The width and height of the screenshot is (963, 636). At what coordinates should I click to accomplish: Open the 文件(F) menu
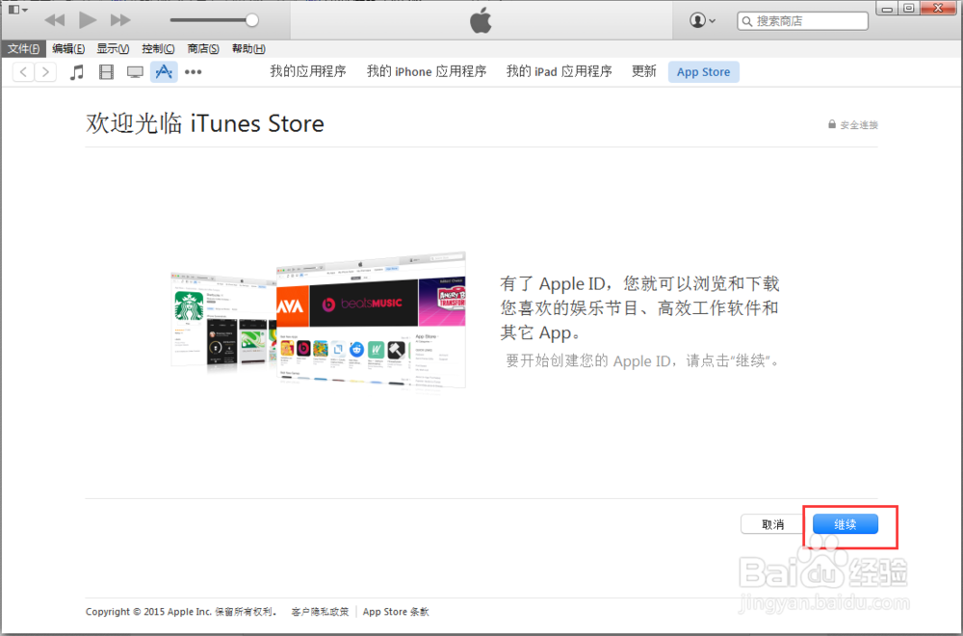coord(23,48)
